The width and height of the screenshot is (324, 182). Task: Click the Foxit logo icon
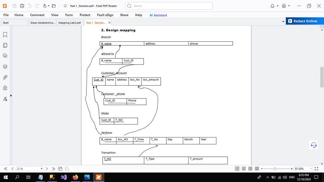pos(4,6)
